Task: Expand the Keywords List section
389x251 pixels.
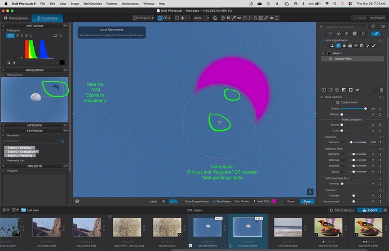Action: [3, 161]
